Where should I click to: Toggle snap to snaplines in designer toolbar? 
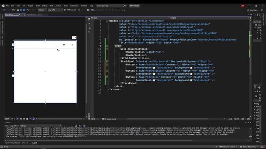tap(30, 119)
